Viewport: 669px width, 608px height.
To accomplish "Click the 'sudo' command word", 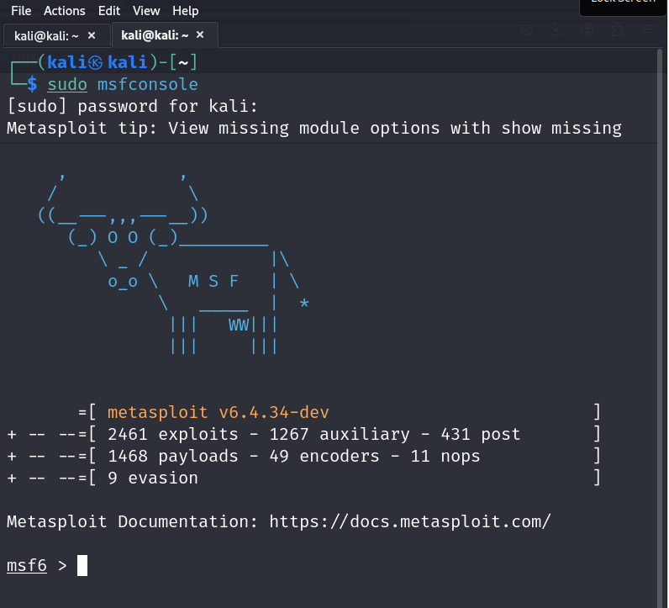I will (67, 85).
